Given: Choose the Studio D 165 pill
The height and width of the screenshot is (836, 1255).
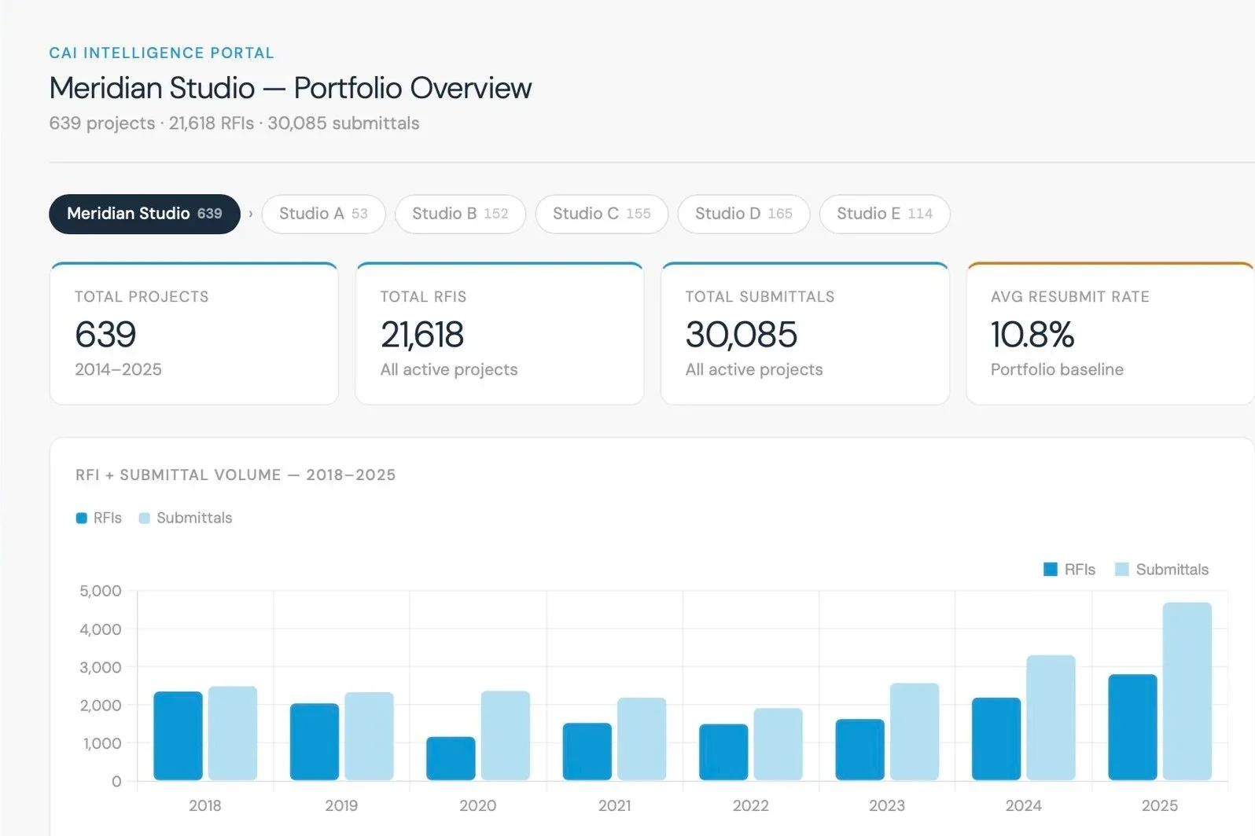Looking at the screenshot, I should [x=743, y=214].
